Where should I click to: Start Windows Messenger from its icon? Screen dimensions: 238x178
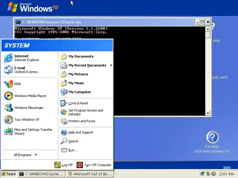point(8,108)
